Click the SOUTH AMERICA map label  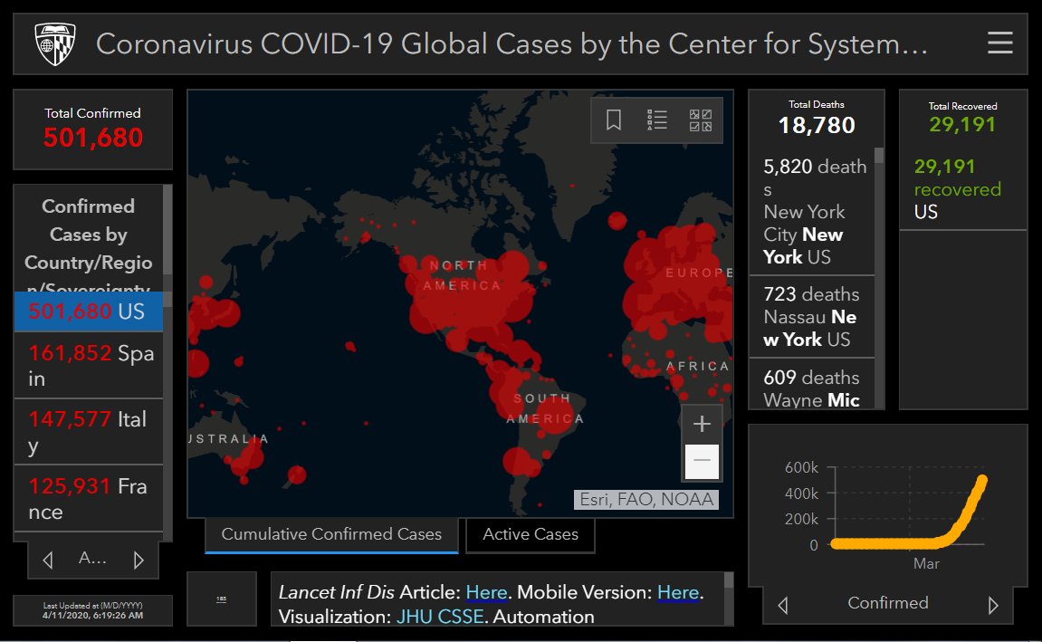545,408
